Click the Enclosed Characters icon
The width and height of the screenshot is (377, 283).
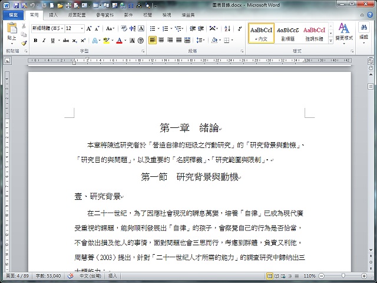(x=141, y=41)
